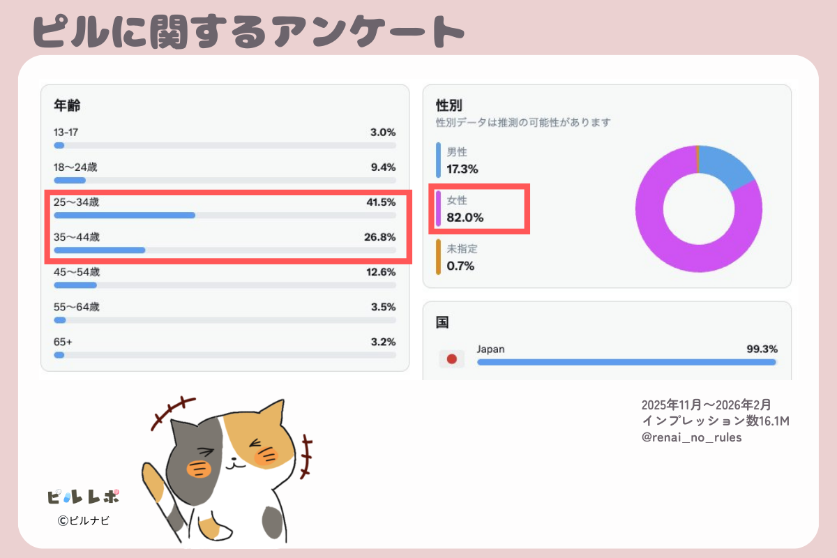The image size is (837, 558).
Task: Click the ピルレポ logo
Action: coord(84,497)
